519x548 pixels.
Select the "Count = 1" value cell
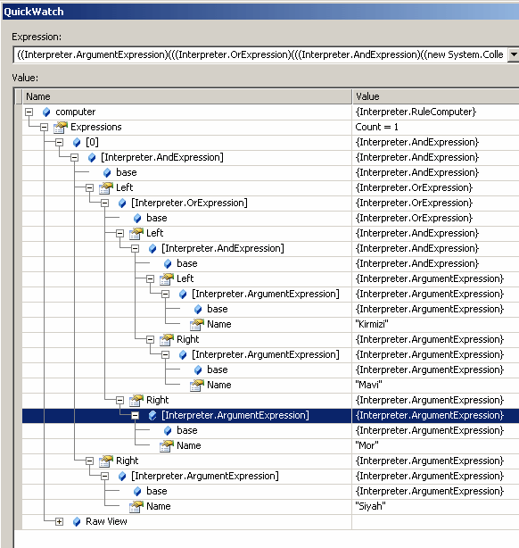tap(435, 128)
